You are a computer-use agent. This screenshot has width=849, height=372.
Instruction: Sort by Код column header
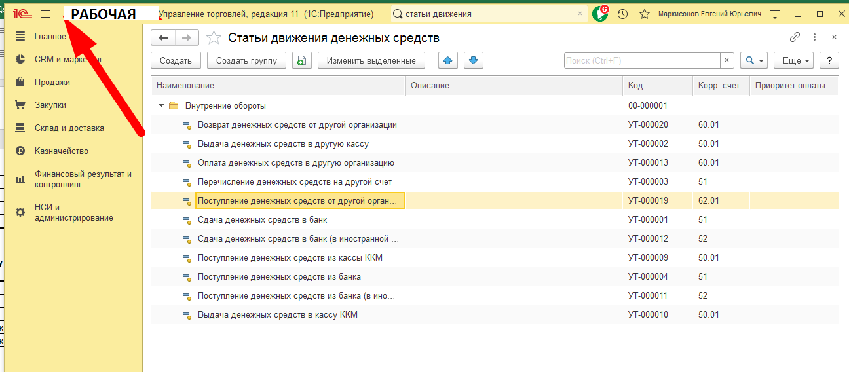coord(658,86)
